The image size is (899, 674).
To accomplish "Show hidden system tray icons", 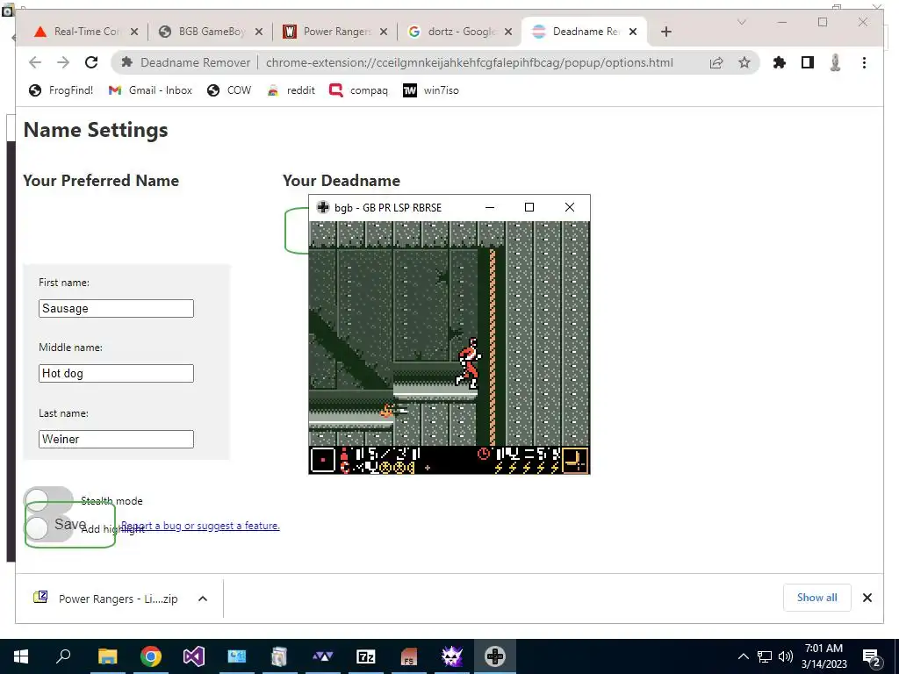I will tap(743, 656).
